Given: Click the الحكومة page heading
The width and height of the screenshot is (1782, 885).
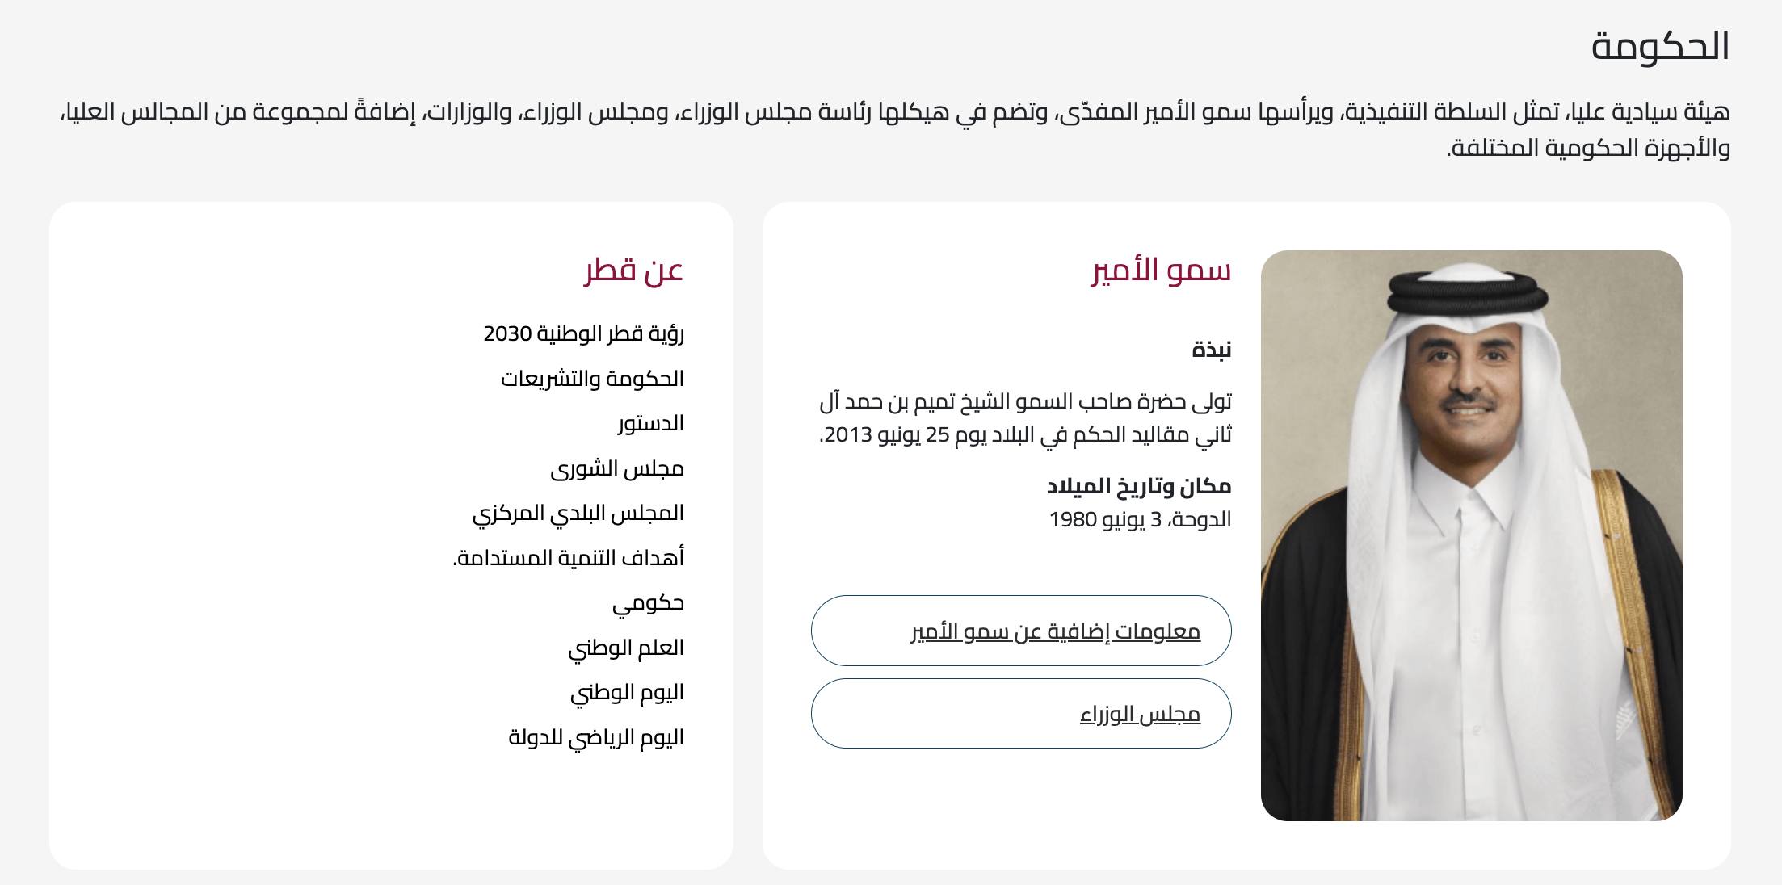Looking at the screenshot, I should 1660,46.
